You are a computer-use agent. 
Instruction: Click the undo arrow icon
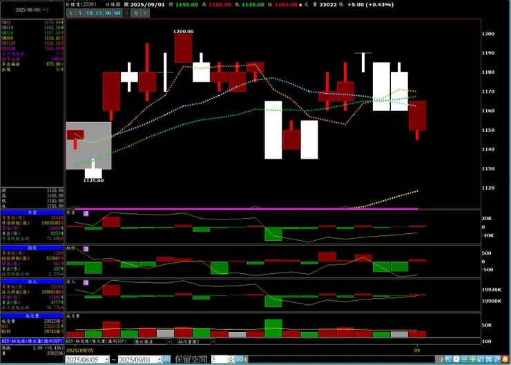tap(481, 359)
